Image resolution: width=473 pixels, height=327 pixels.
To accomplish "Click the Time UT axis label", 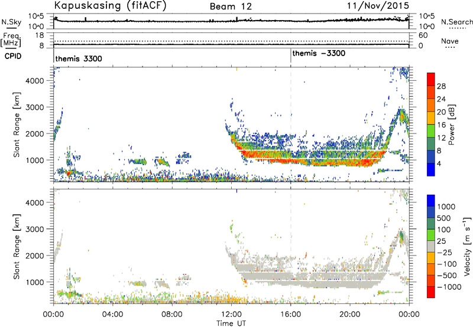I will [x=231, y=323].
